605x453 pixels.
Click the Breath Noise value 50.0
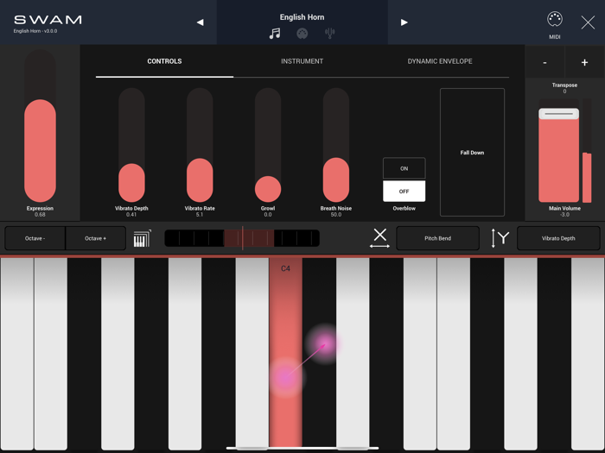[x=336, y=215]
